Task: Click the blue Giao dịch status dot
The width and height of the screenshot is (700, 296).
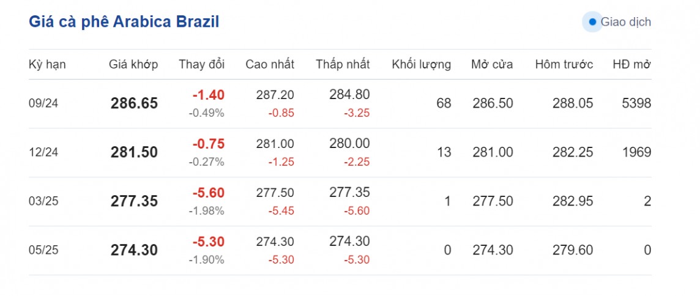Action: pyautogui.click(x=592, y=22)
